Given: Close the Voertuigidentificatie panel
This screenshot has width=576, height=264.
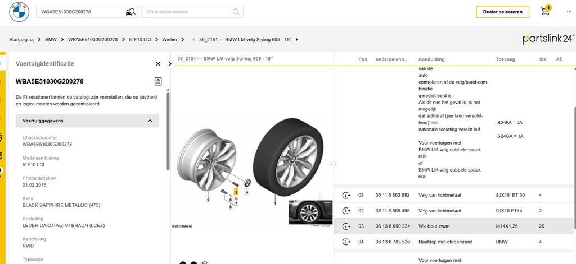Looking at the screenshot, I should [x=158, y=64].
